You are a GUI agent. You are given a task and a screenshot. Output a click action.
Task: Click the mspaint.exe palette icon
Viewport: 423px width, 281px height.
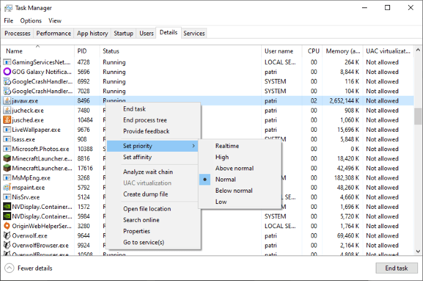tap(7, 187)
